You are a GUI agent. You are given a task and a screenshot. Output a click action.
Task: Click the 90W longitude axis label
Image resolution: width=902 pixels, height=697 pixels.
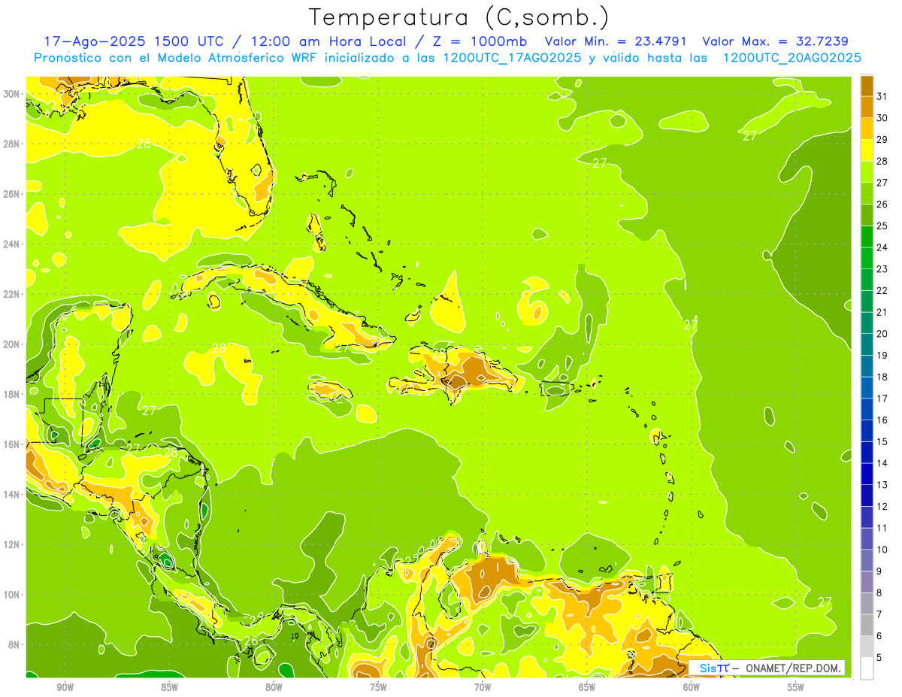65,688
